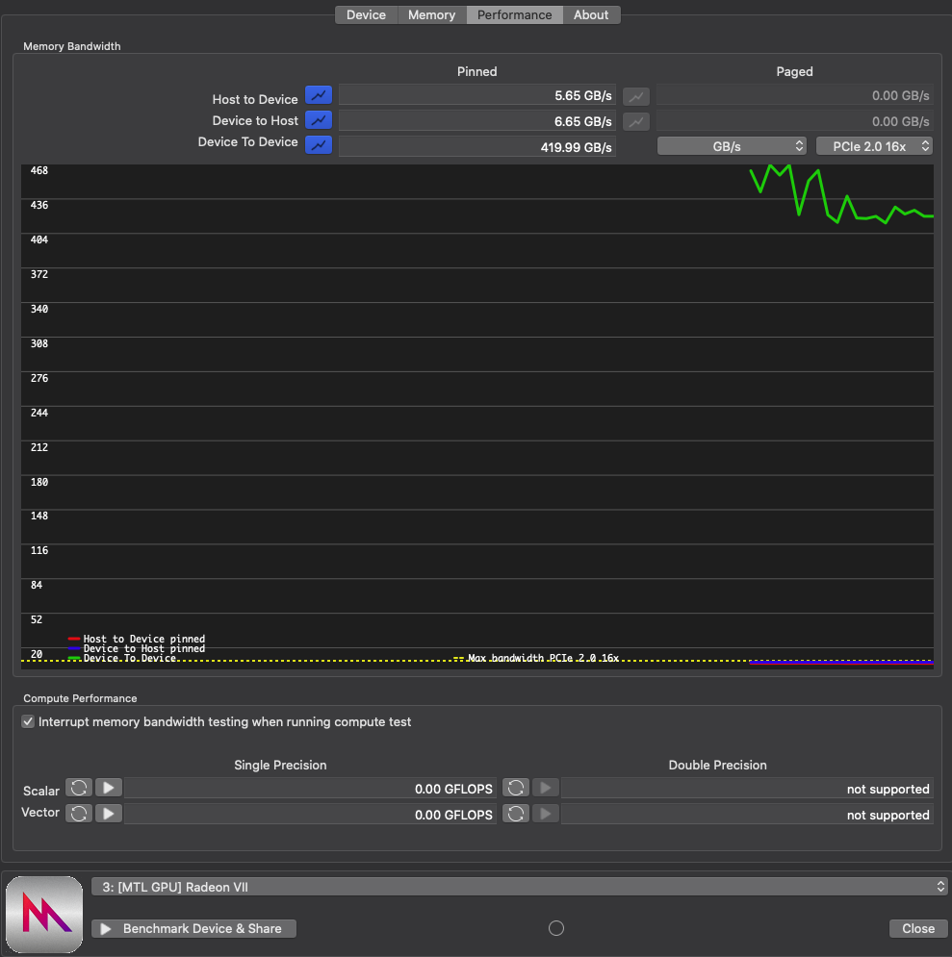Click the Single Precision heading

pyautogui.click(x=280, y=765)
